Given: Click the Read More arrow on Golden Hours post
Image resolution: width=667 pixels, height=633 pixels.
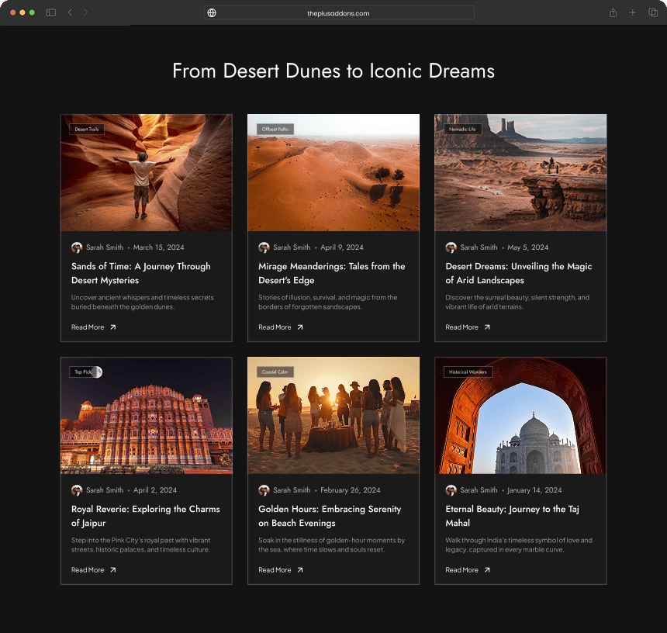Looking at the screenshot, I should click(300, 569).
